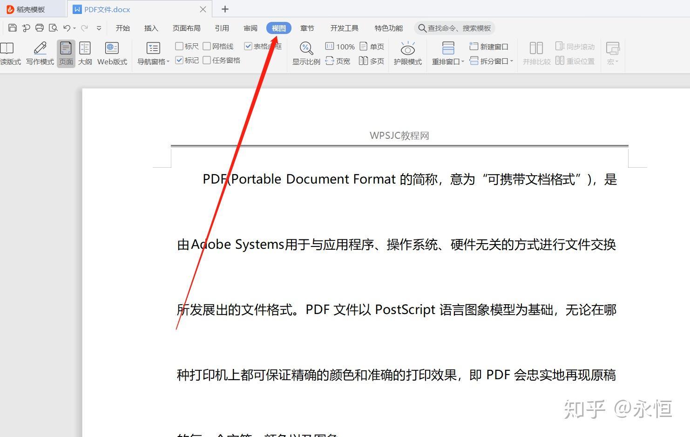Click on 'Adobe Systems' text in document
Viewport: 690px width, 437px height.
(237, 244)
